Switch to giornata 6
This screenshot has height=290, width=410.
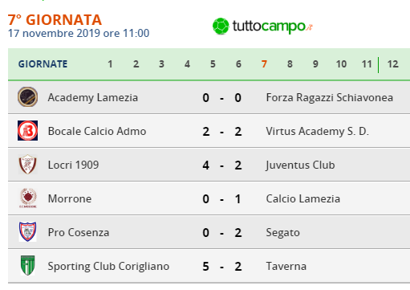(x=238, y=64)
